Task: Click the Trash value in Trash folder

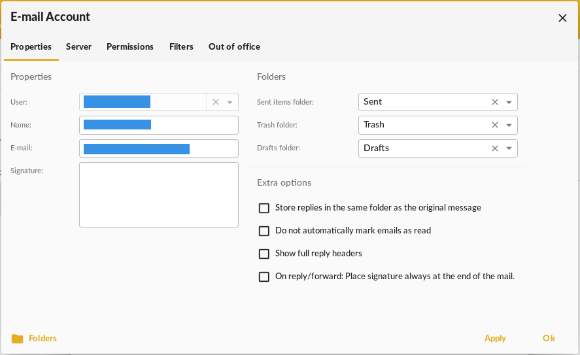Action: click(x=373, y=125)
